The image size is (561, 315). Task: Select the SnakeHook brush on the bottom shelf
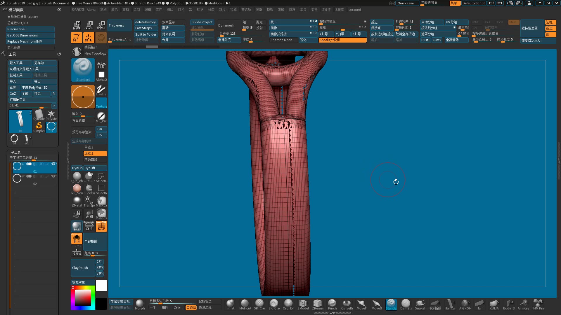pyautogui.click(x=420, y=304)
